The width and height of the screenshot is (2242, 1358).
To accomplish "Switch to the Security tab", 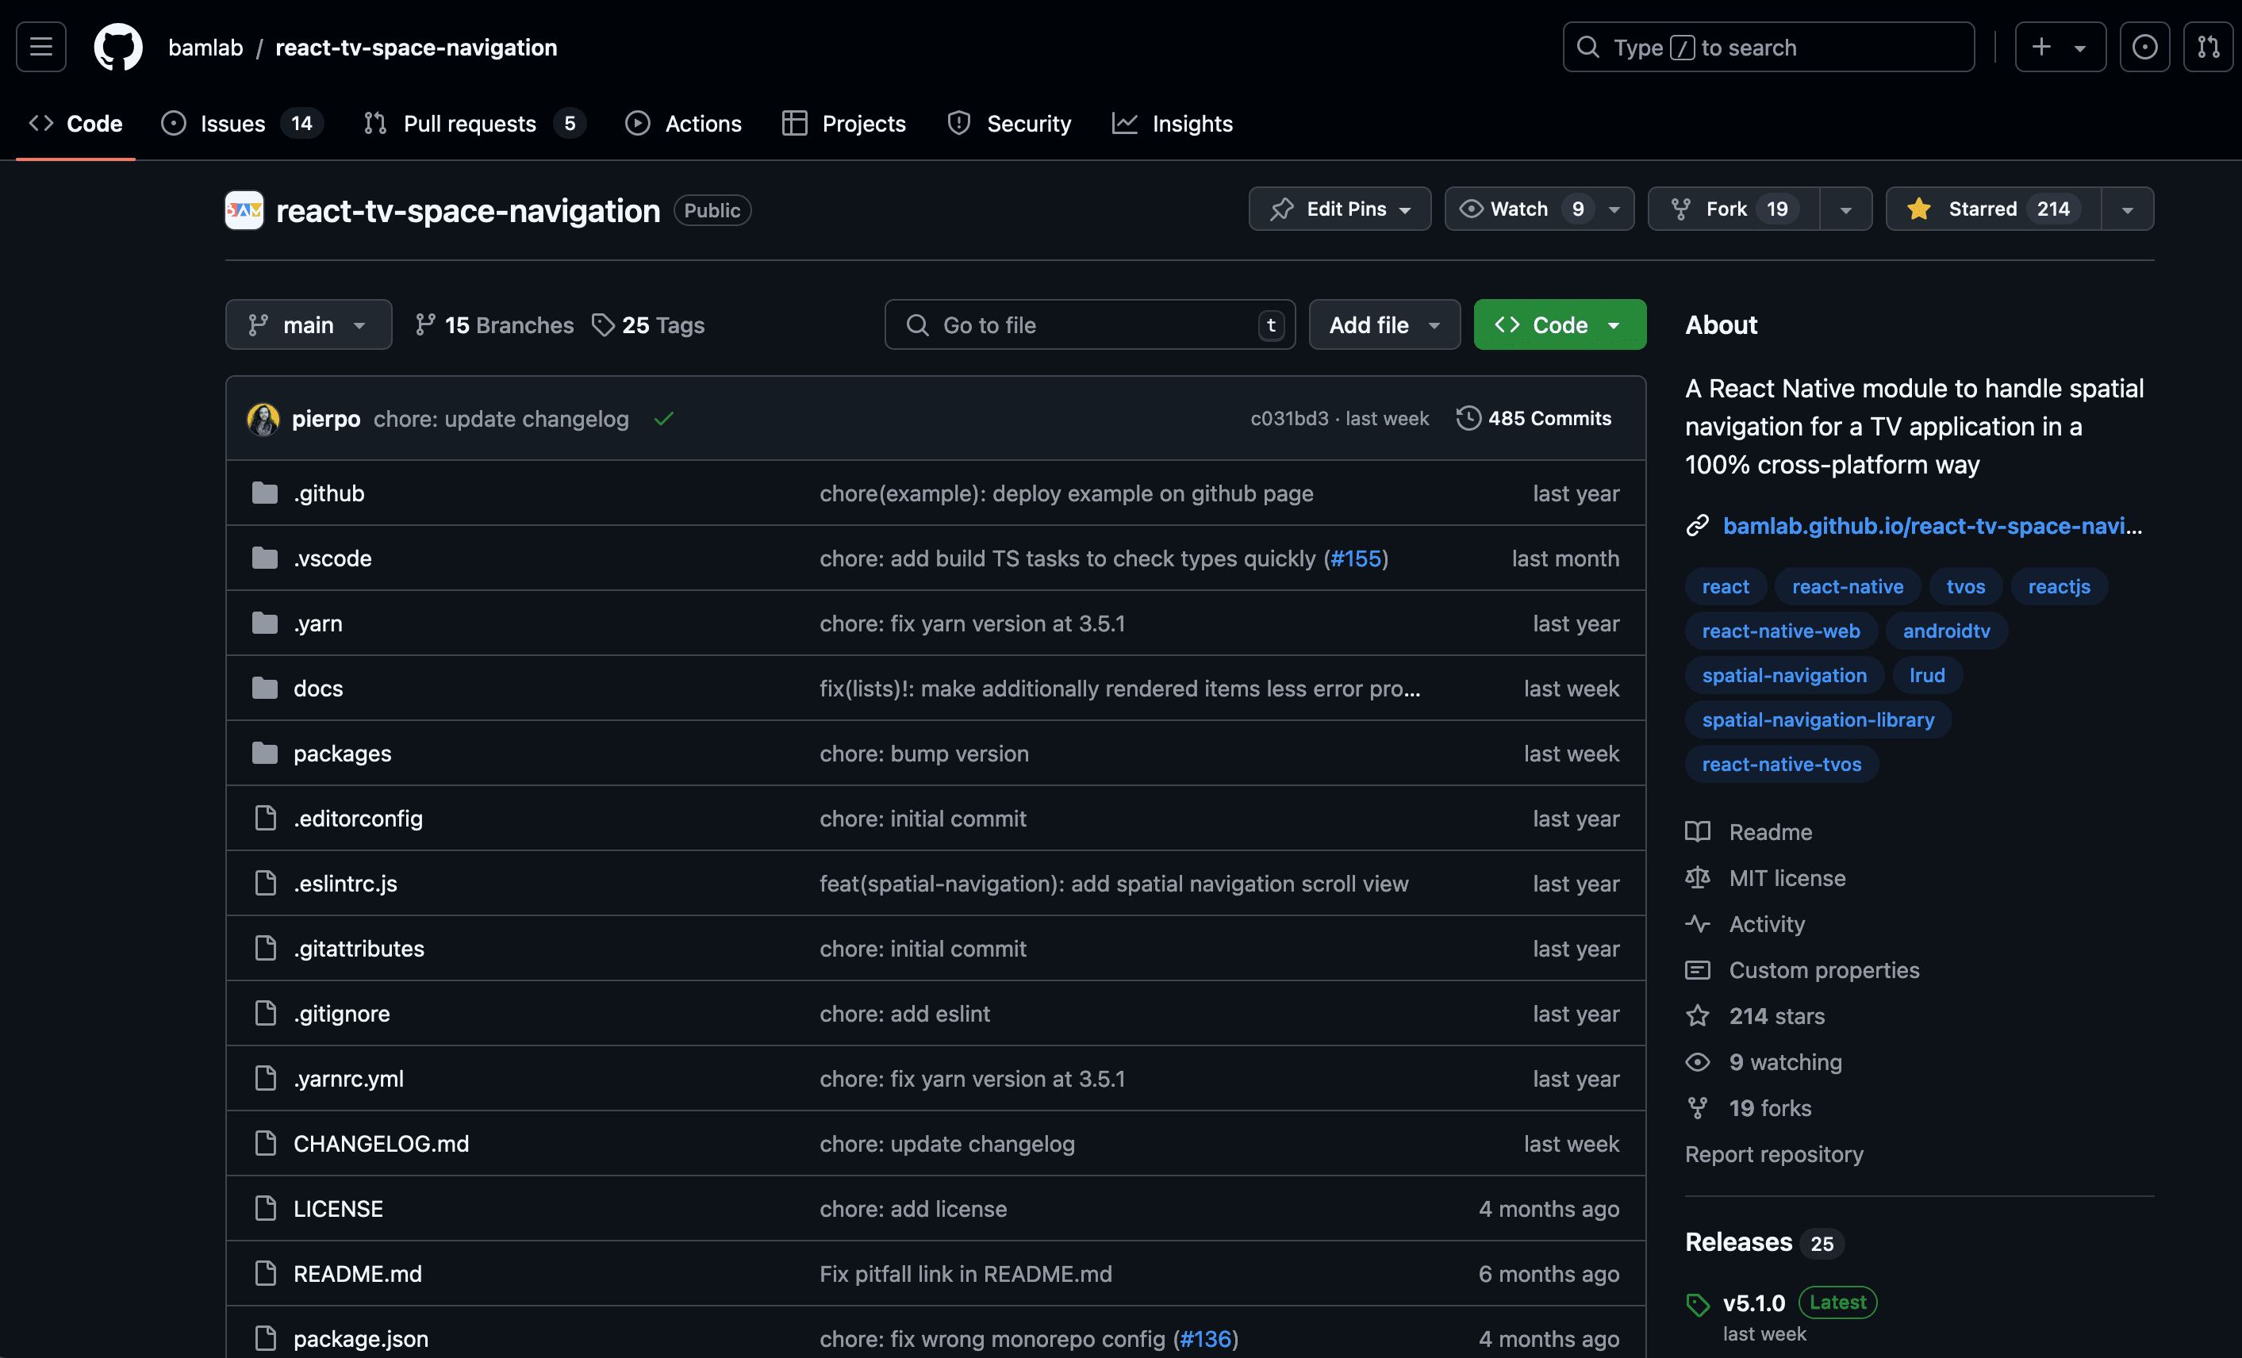I will coord(1009,124).
